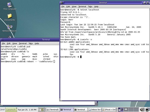This screenshot has width=150, height=112.
Task: Click the 'crypto' entry in ls output
Action: click(4, 56)
